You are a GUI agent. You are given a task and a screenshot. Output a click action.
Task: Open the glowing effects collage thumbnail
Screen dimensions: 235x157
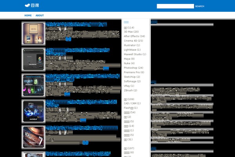pyautogui.click(x=33, y=85)
